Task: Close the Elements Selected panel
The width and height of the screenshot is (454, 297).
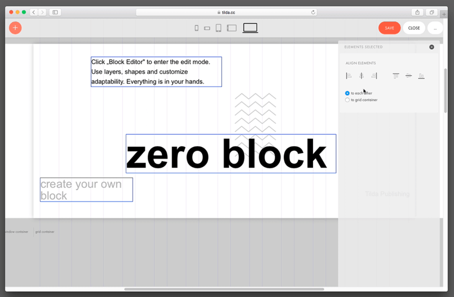Action: tap(432, 47)
